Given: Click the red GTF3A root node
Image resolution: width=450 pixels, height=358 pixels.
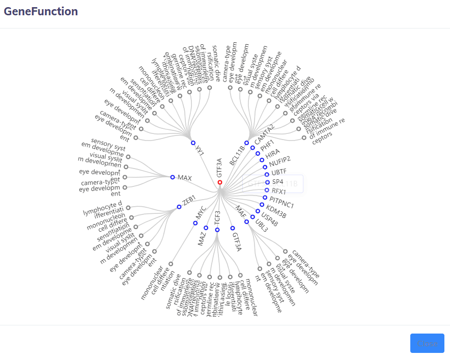Looking at the screenshot, I should tap(220, 182).
